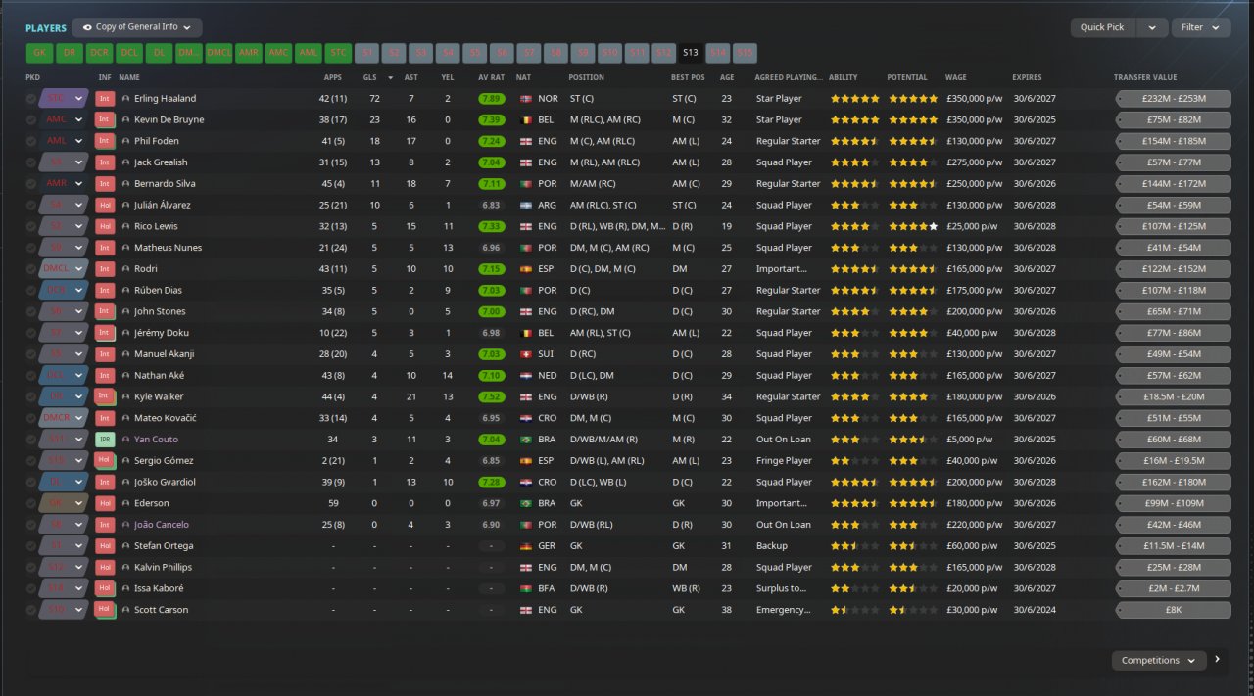Click Croatia flag in Mateo Kovačić's row

[x=526, y=418]
